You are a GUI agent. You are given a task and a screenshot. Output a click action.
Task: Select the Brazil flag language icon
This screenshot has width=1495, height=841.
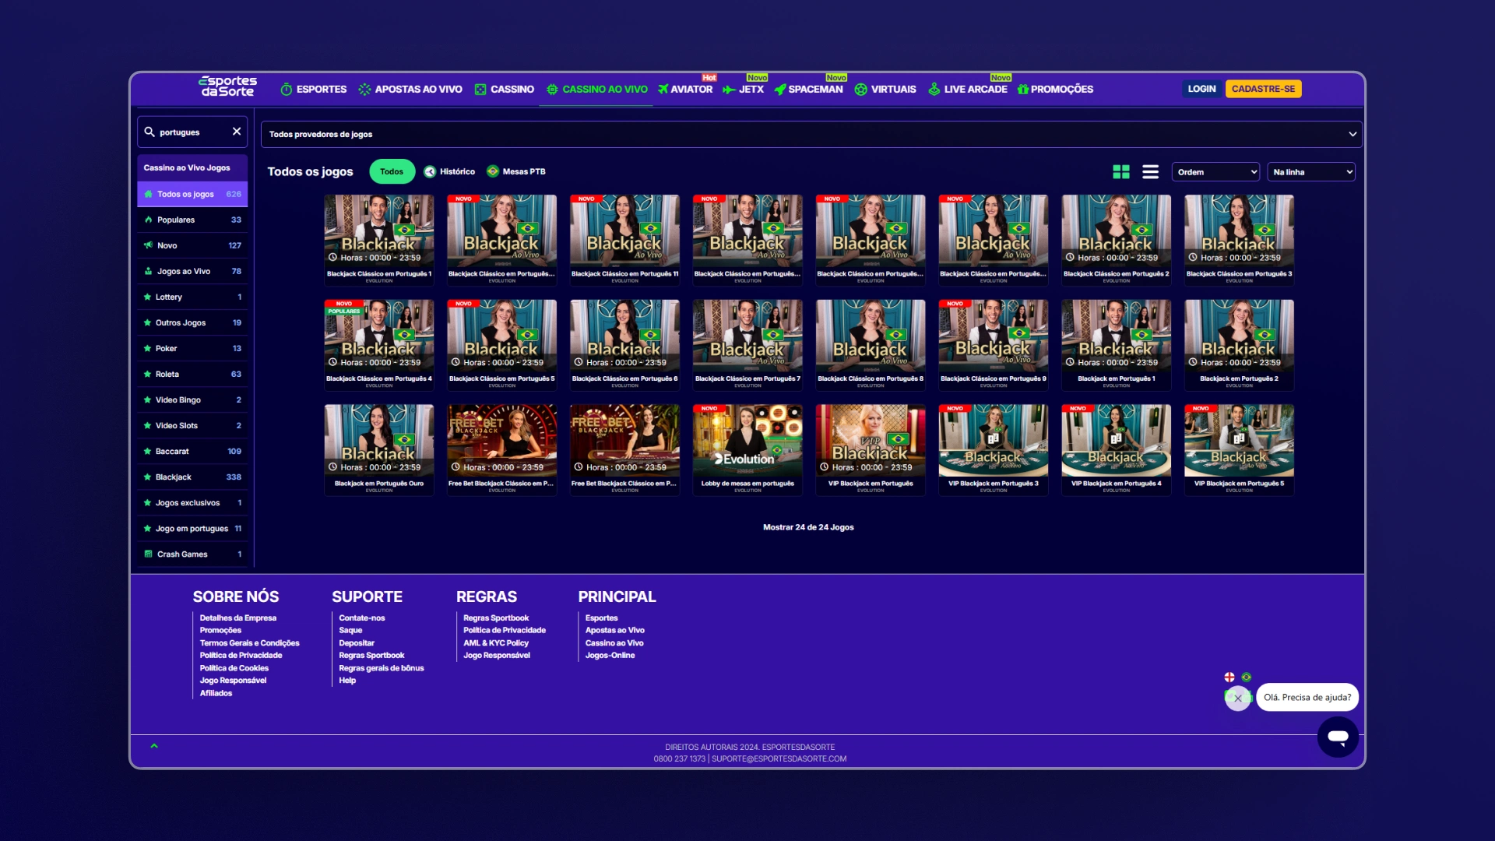click(1247, 677)
